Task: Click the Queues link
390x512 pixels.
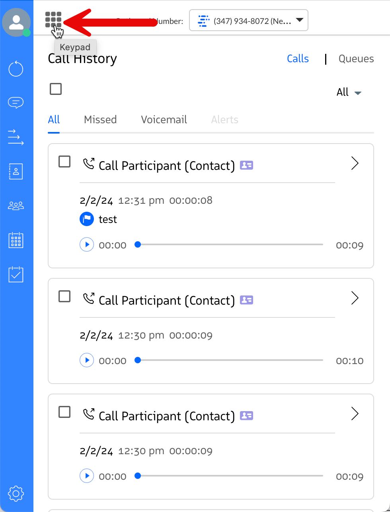Action: [356, 59]
